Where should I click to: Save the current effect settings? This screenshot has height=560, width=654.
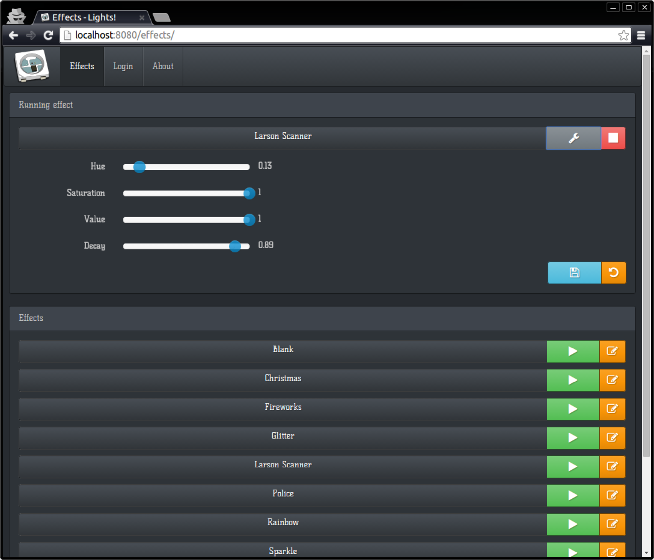575,273
